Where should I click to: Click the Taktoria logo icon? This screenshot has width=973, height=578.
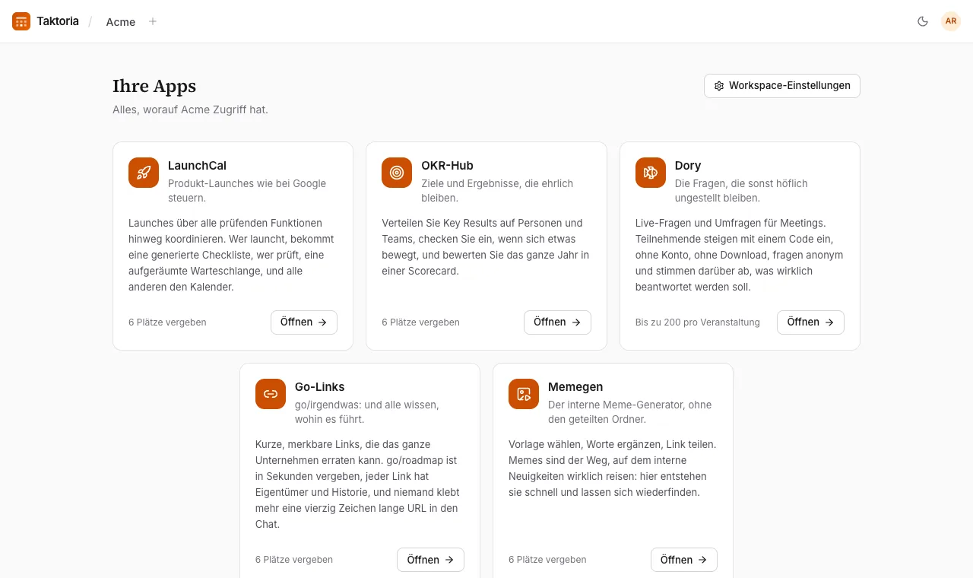point(21,21)
